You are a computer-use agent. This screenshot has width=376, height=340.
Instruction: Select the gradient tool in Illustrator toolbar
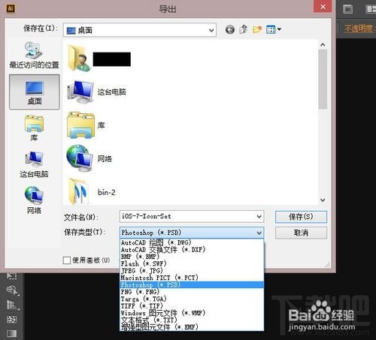(12, 333)
